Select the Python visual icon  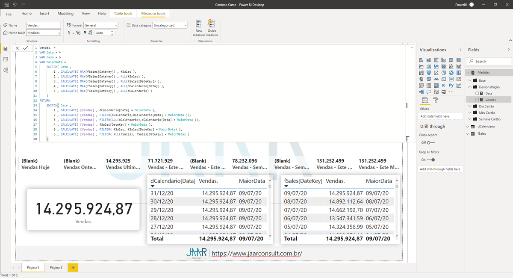coord(451,85)
